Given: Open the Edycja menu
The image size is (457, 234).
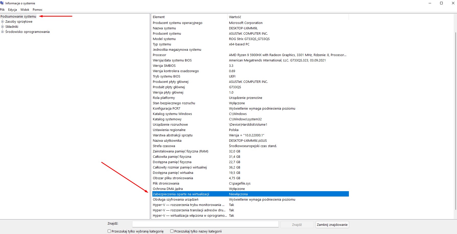Looking at the screenshot, I should click(13, 10).
